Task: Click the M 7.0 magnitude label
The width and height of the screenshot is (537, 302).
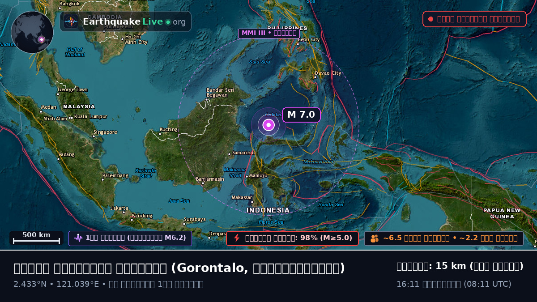Action: click(x=301, y=115)
